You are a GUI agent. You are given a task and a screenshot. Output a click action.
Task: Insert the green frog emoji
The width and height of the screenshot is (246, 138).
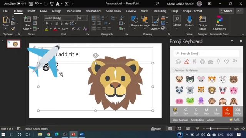click(190, 101)
